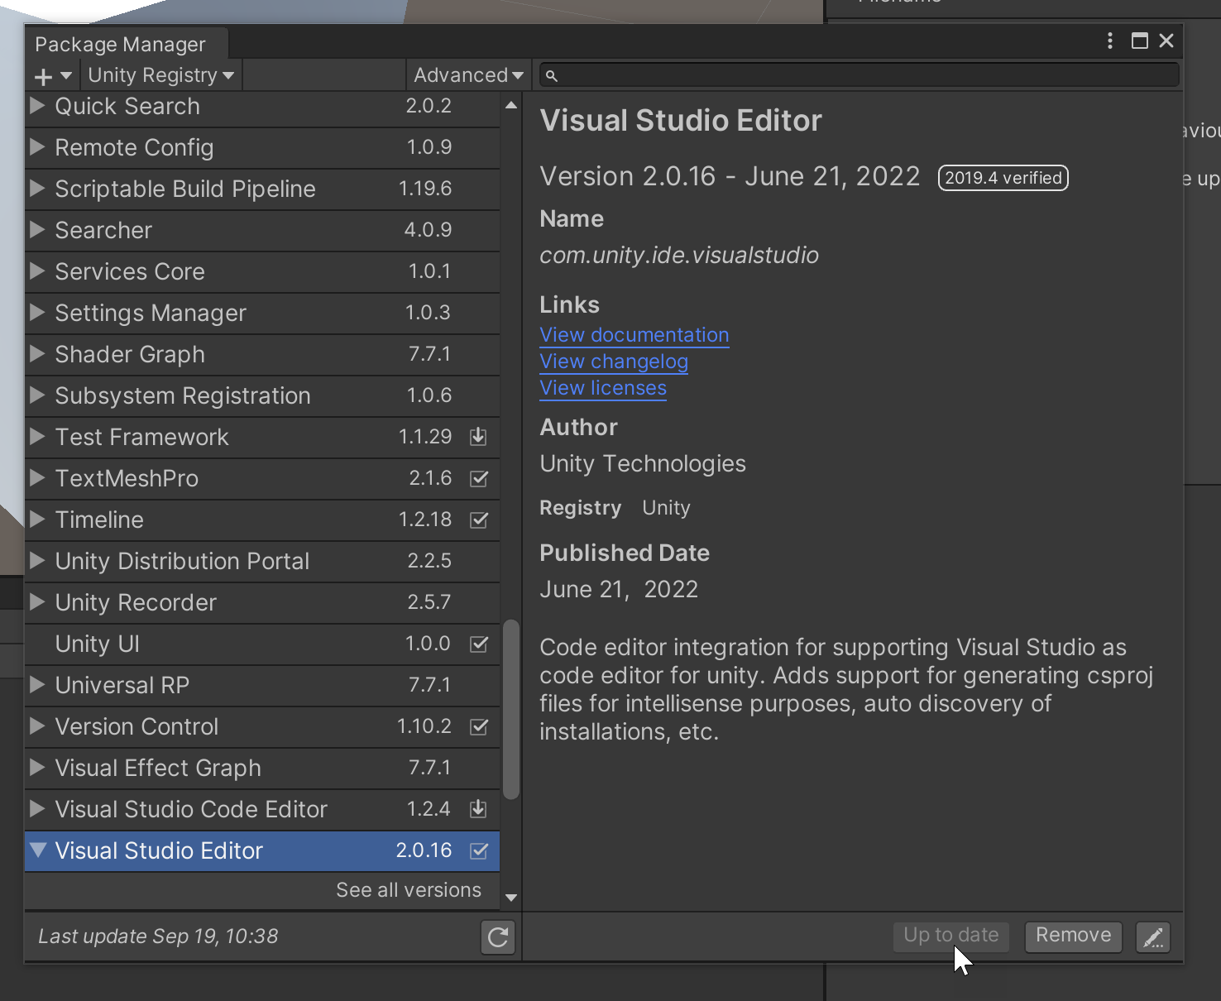Click the refresh package list icon
Viewport: 1221px width, 1001px height.
point(498,937)
